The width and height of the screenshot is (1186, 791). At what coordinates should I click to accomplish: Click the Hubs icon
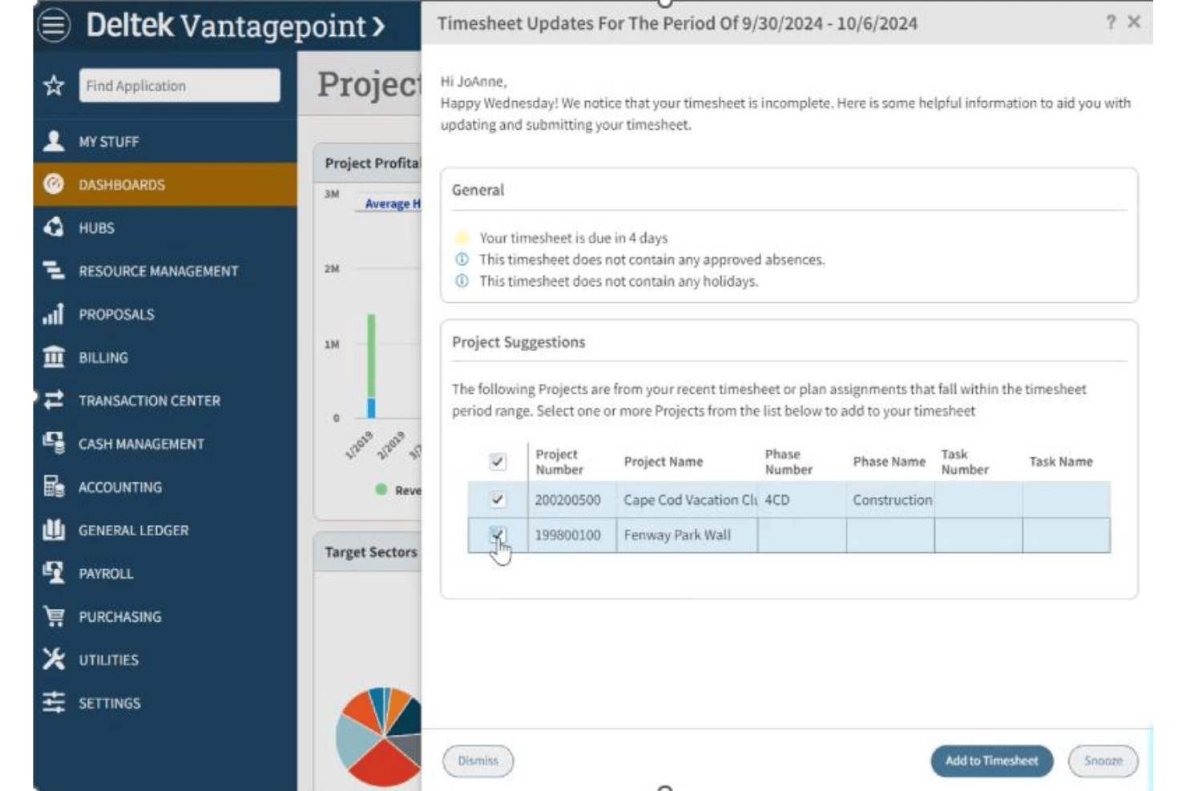[54, 228]
